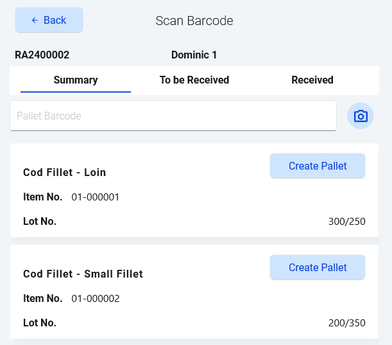This screenshot has height=345, width=392.
Task: Click the Scan Barcode page title
Action: tap(194, 21)
